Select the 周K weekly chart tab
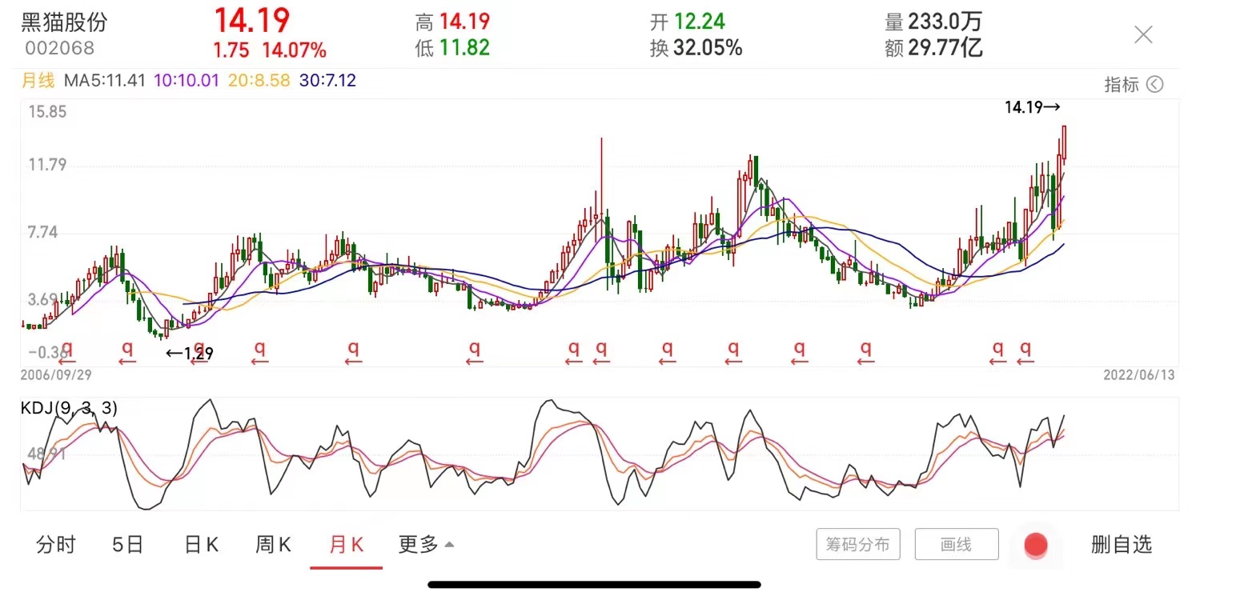The height and width of the screenshot is (600, 1244). click(x=273, y=545)
